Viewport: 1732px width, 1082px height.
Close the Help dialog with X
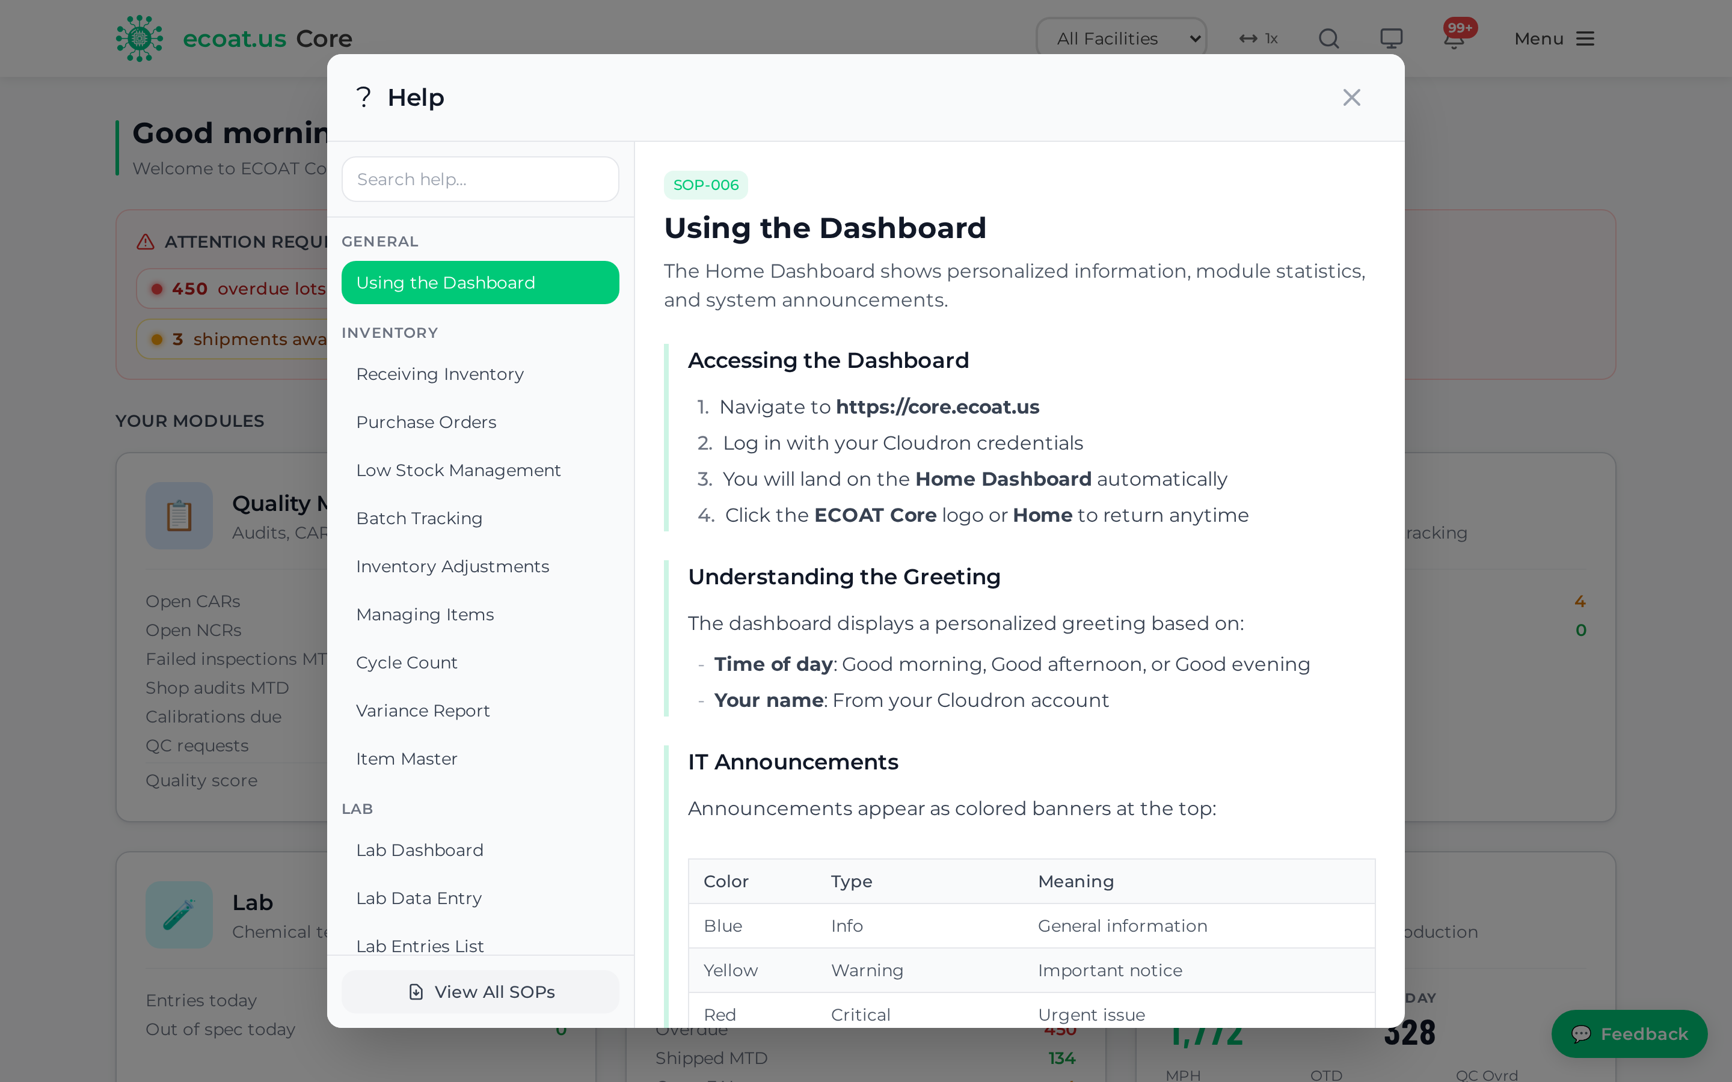pos(1351,97)
